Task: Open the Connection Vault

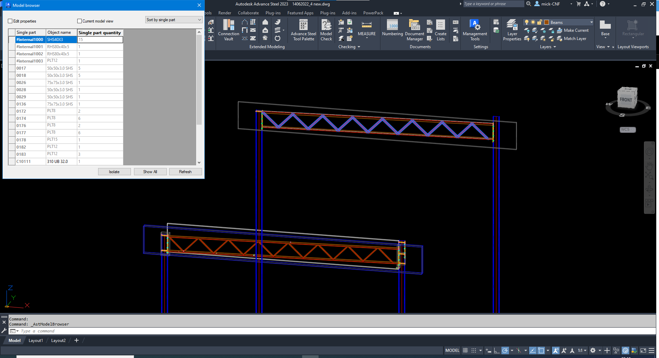Action: coord(228,30)
